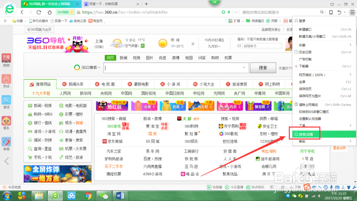
Task: Click the 搜索 button
Action: tap(263, 68)
